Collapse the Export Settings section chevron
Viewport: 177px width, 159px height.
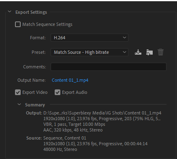coord(9,12)
